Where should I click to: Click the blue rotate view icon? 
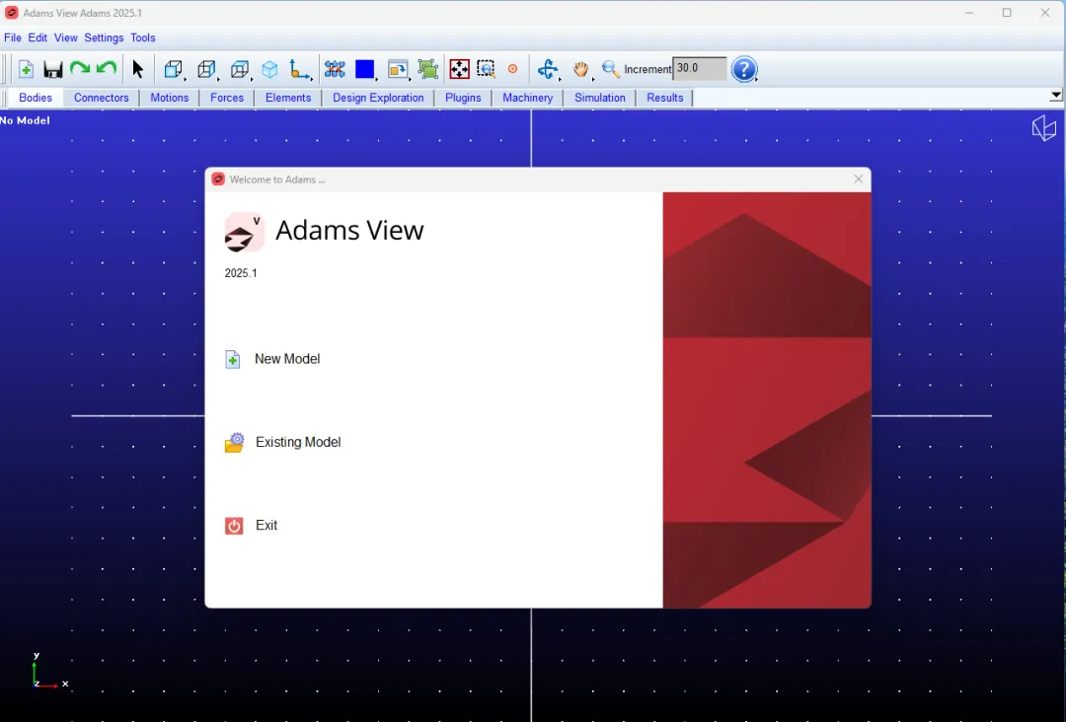(x=547, y=69)
